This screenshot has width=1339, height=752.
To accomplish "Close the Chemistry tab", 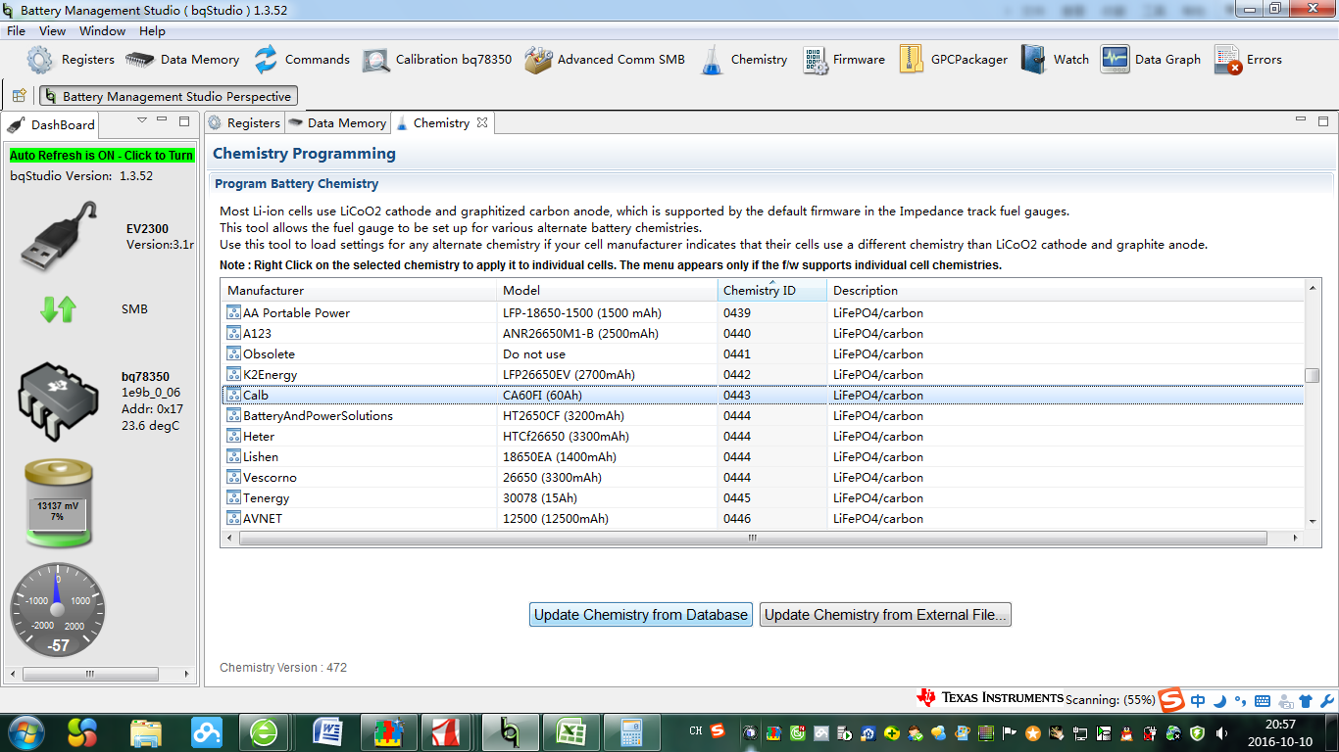I will pyautogui.click(x=481, y=122).
